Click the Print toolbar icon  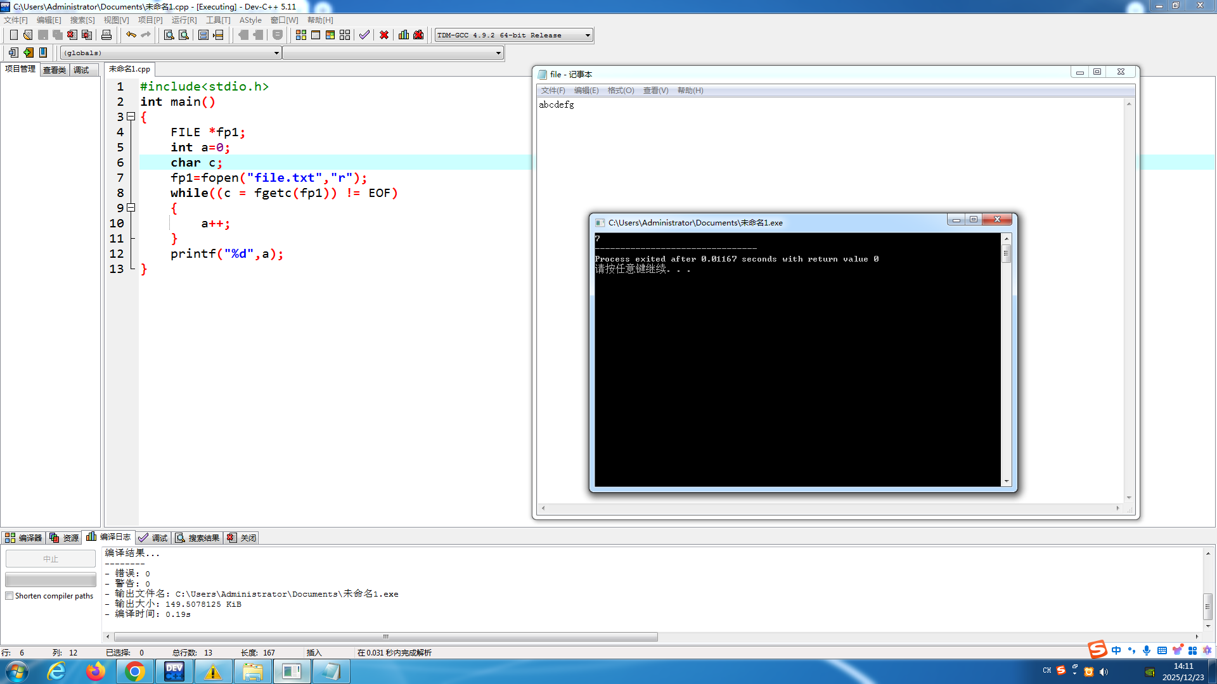(106, 35)
